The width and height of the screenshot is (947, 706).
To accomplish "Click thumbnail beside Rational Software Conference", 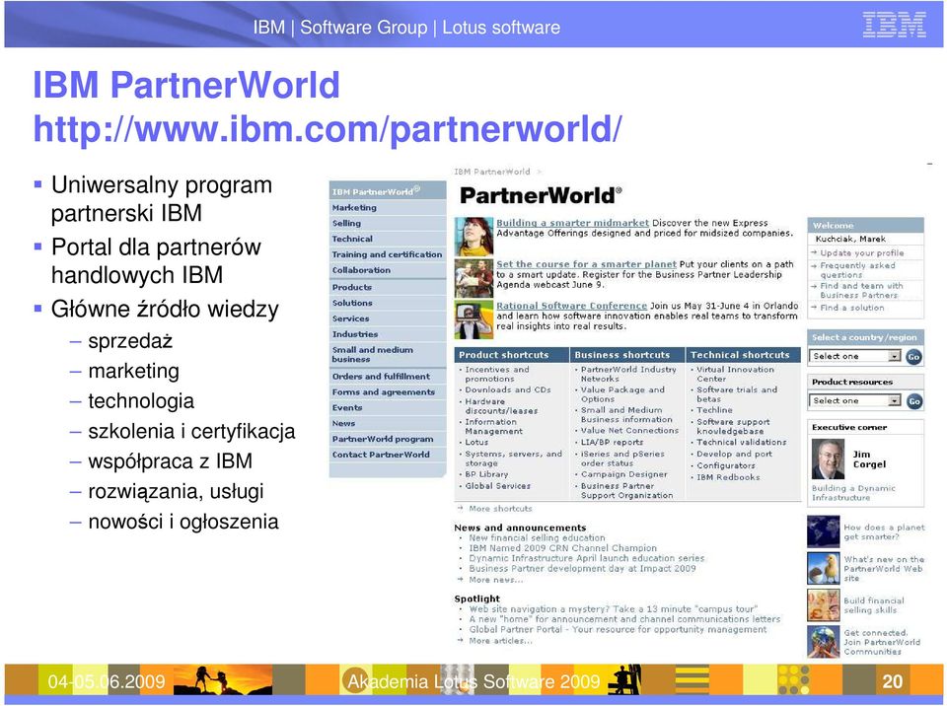I will click(x=473, y=319).
